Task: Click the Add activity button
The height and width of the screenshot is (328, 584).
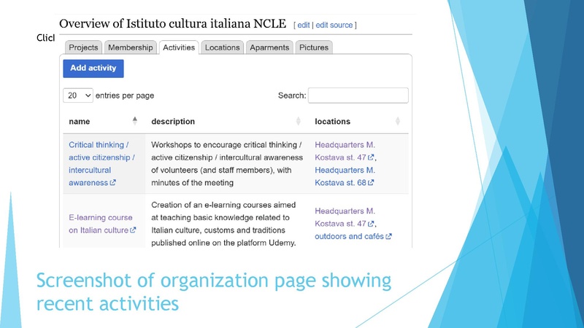Action: 93,68
